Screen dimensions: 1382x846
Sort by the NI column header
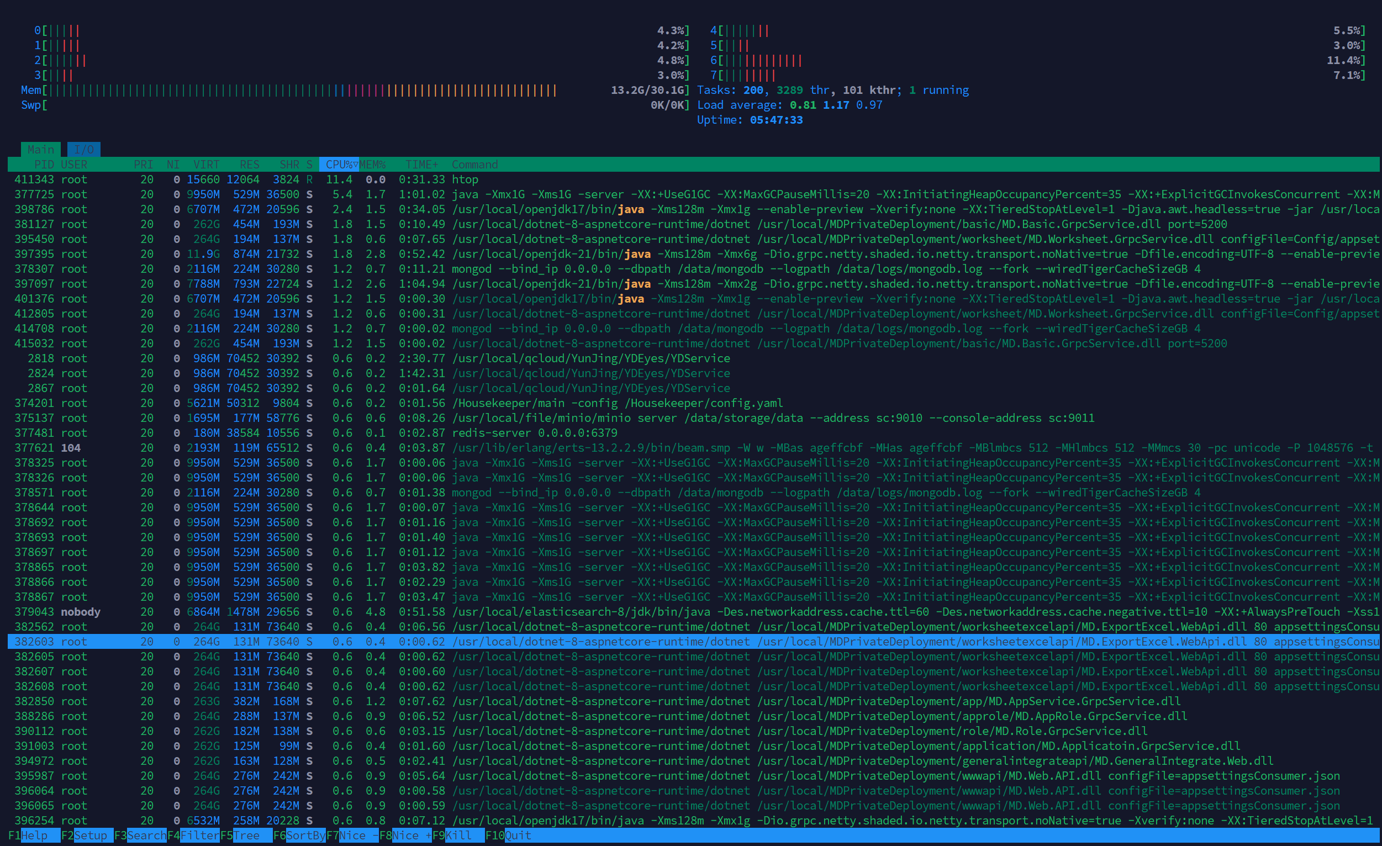[x=173, y=165]
